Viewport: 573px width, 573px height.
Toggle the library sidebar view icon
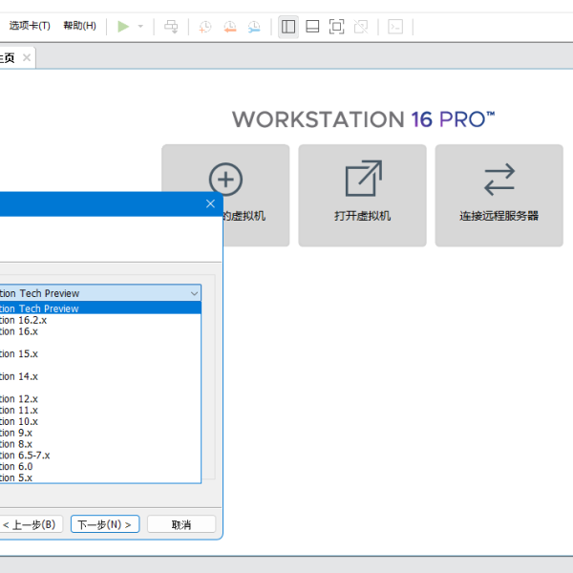pos(288,27)
